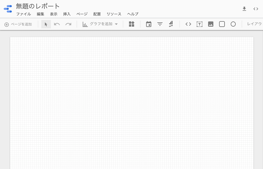
Task: Insert URL embed from toolbar
Action: coord(188,24)
